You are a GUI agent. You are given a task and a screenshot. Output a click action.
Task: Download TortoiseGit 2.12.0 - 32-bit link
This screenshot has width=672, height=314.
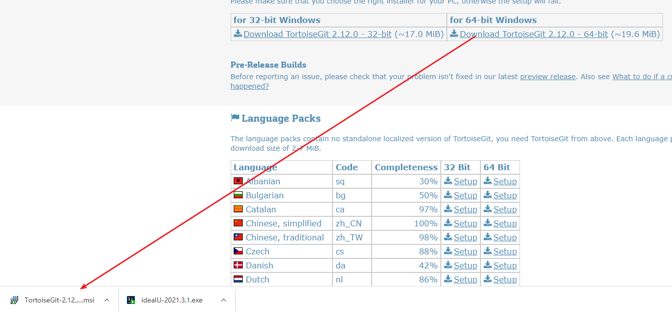click(x=317, y=34)
